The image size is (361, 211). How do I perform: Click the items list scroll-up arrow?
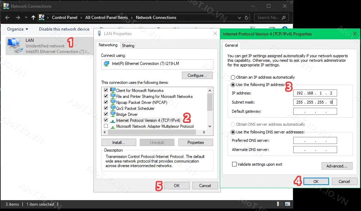coord(210,91)
